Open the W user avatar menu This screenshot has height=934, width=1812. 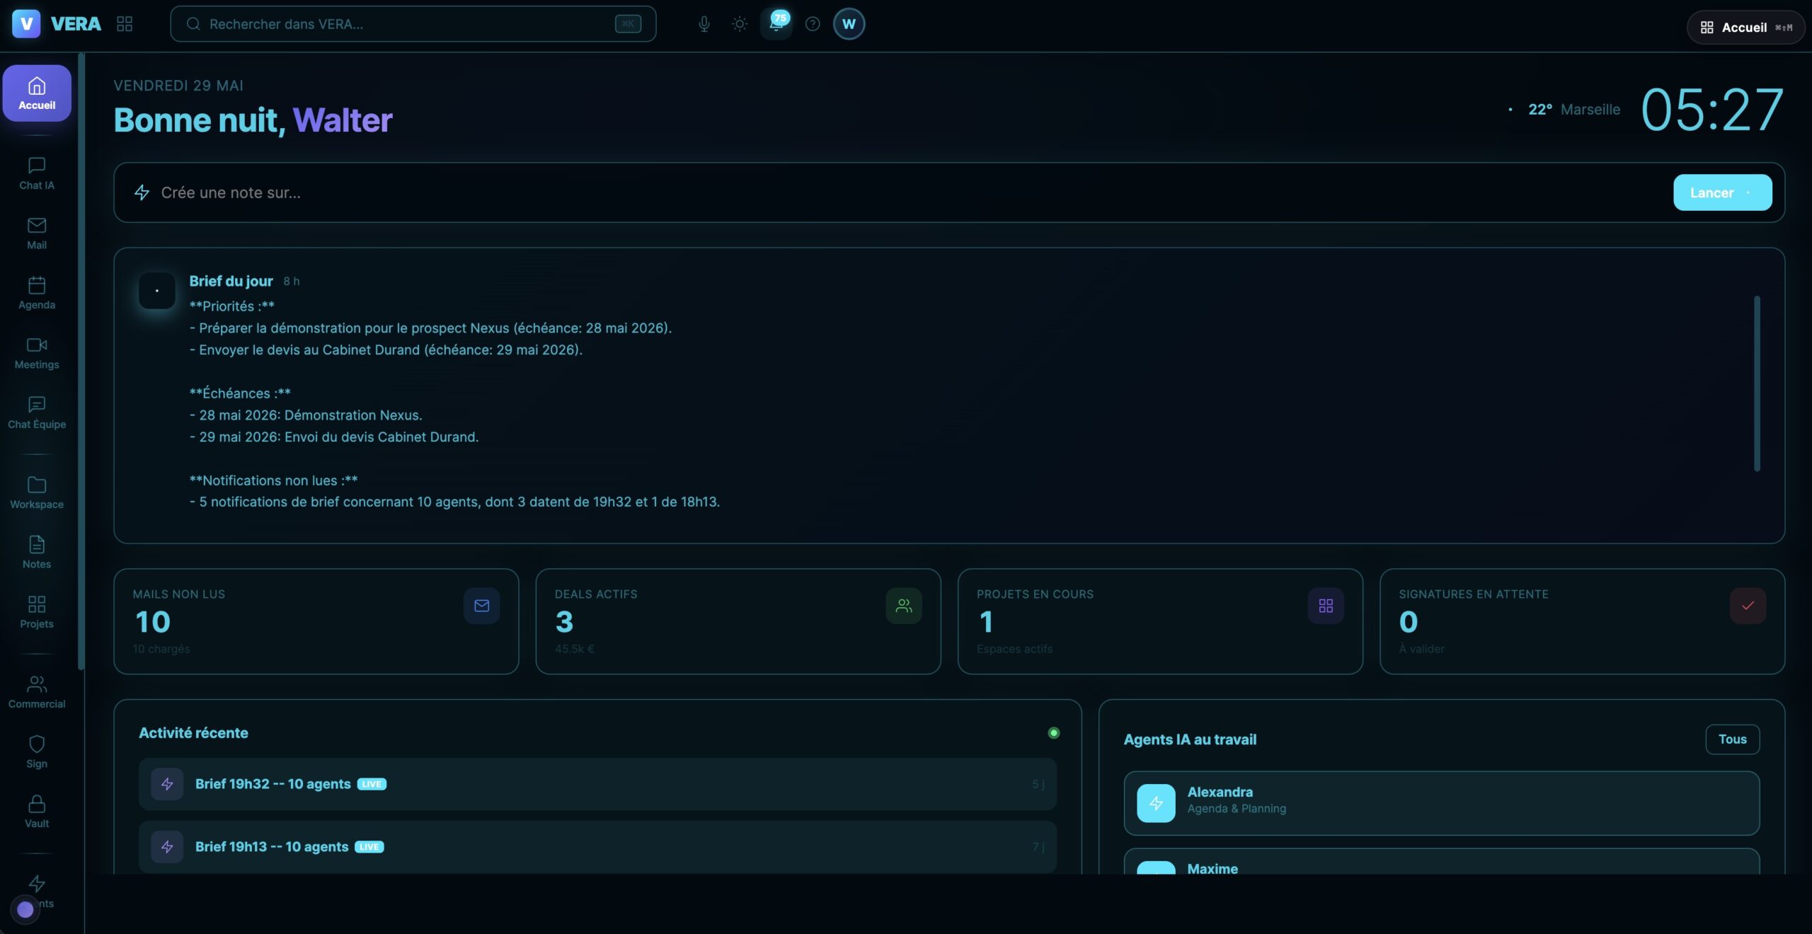[x=849, y=24]
